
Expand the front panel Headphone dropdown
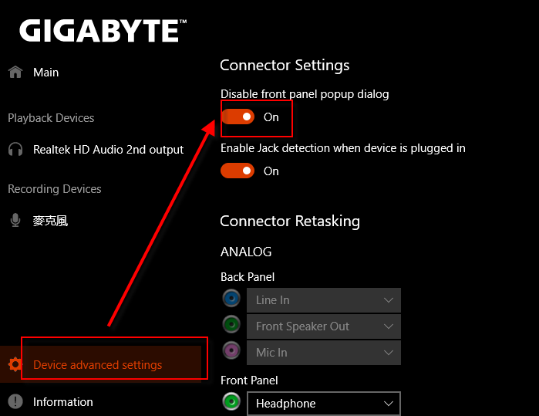(x=324, y=404)
